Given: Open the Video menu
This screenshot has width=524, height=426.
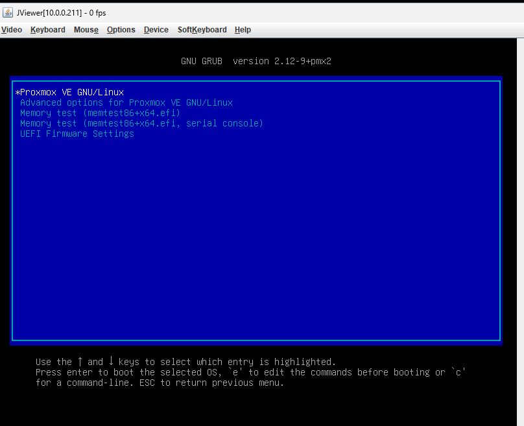Looking at the screenshot, I should 12,30.
